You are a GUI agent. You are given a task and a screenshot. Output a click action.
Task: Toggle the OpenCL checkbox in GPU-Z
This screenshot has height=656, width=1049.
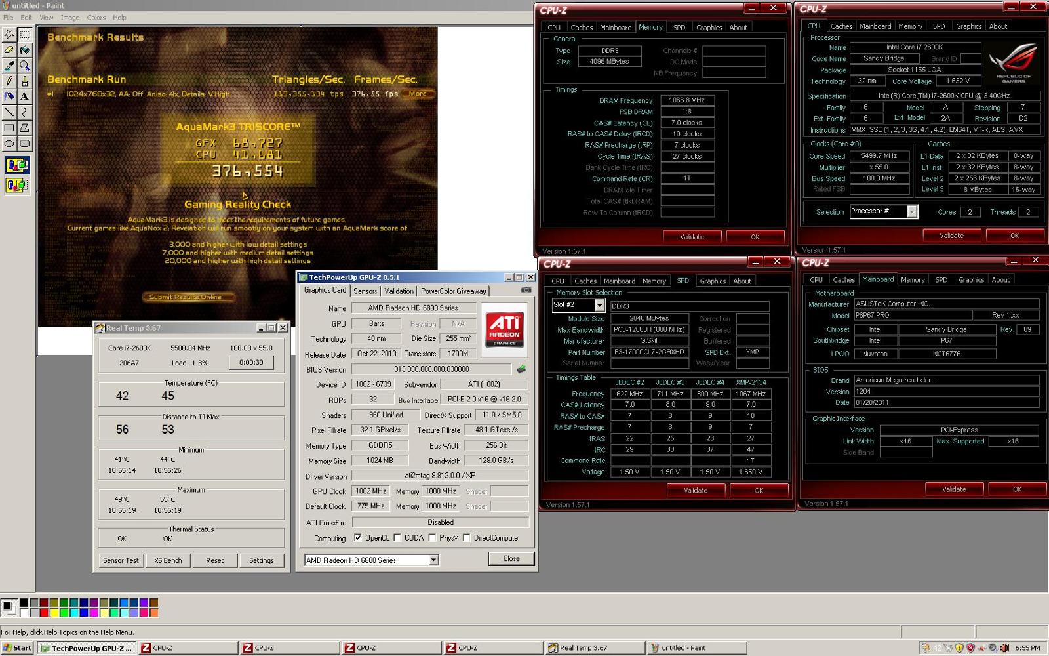[x=357, y=538]
